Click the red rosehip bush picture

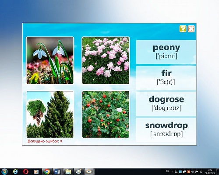[106, 114]
